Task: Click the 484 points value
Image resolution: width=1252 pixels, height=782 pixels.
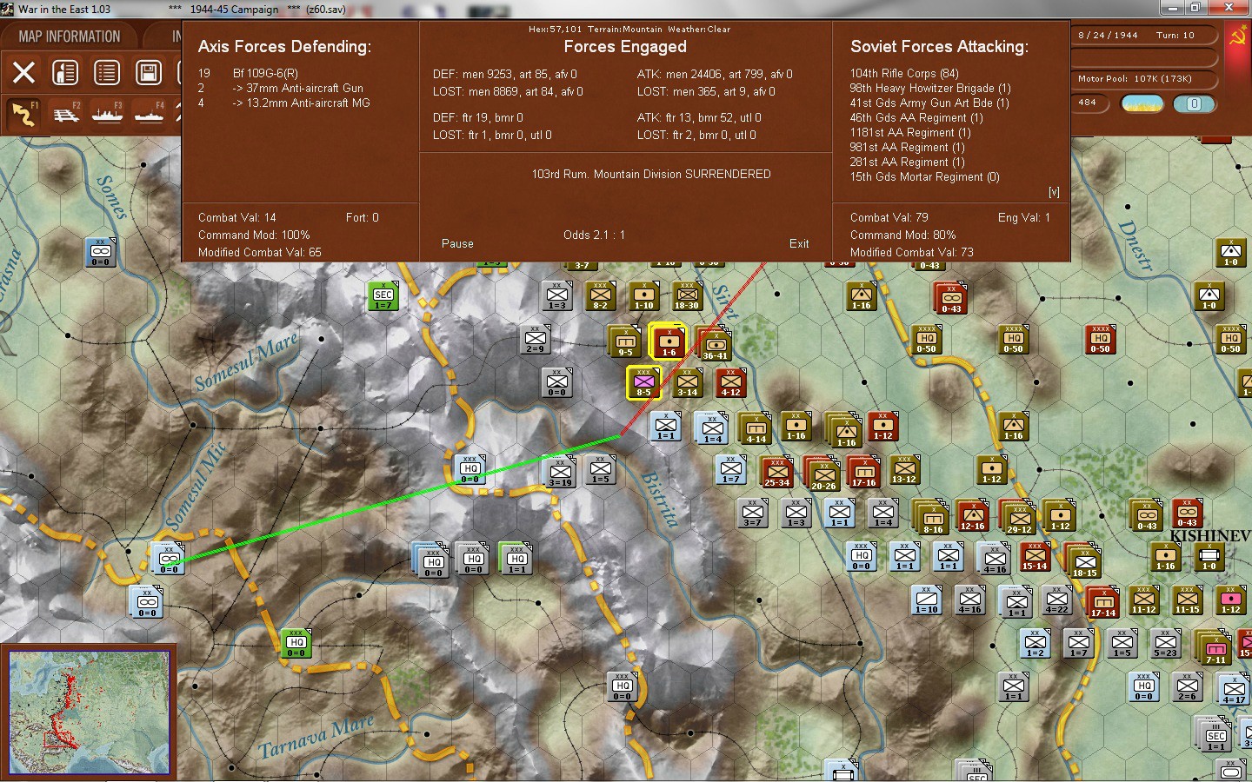Action: pos(1088,103)
